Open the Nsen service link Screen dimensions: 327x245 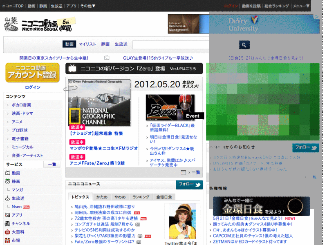point(17,207)
